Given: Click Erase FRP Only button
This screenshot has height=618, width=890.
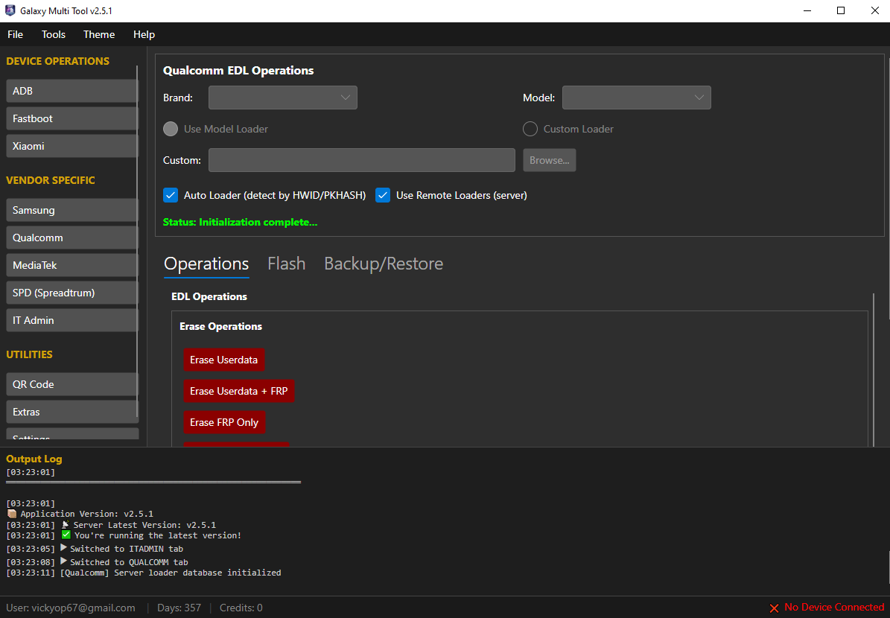Looking at the screenshot, I should 224,422.
